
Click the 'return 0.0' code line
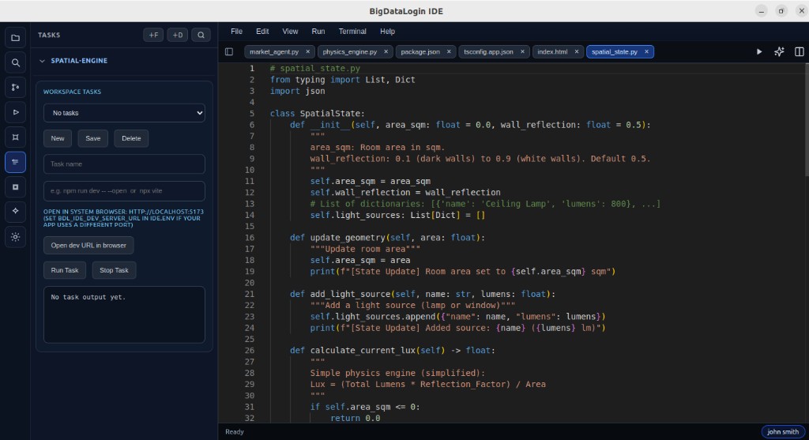356,419
